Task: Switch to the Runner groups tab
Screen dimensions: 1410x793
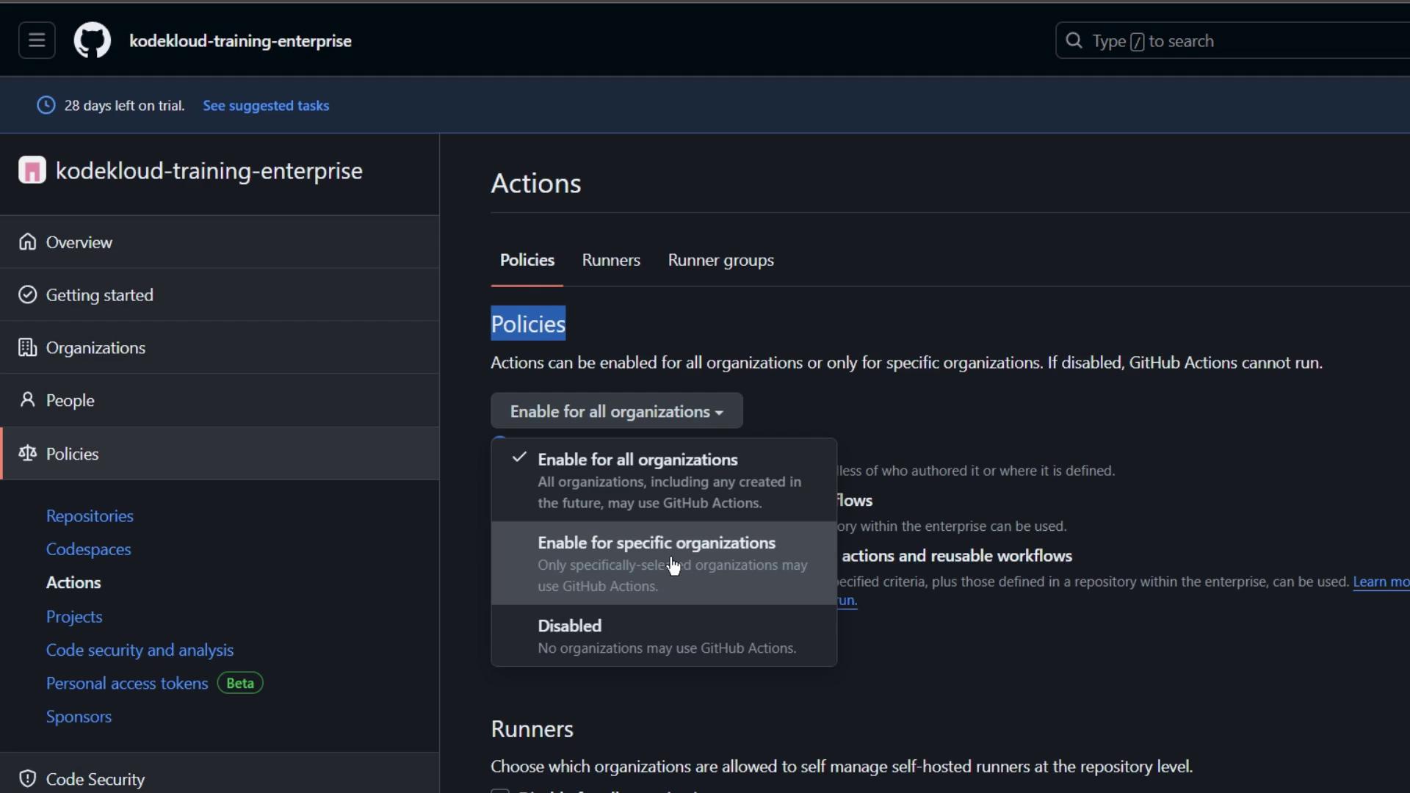Action: [720, 261]
